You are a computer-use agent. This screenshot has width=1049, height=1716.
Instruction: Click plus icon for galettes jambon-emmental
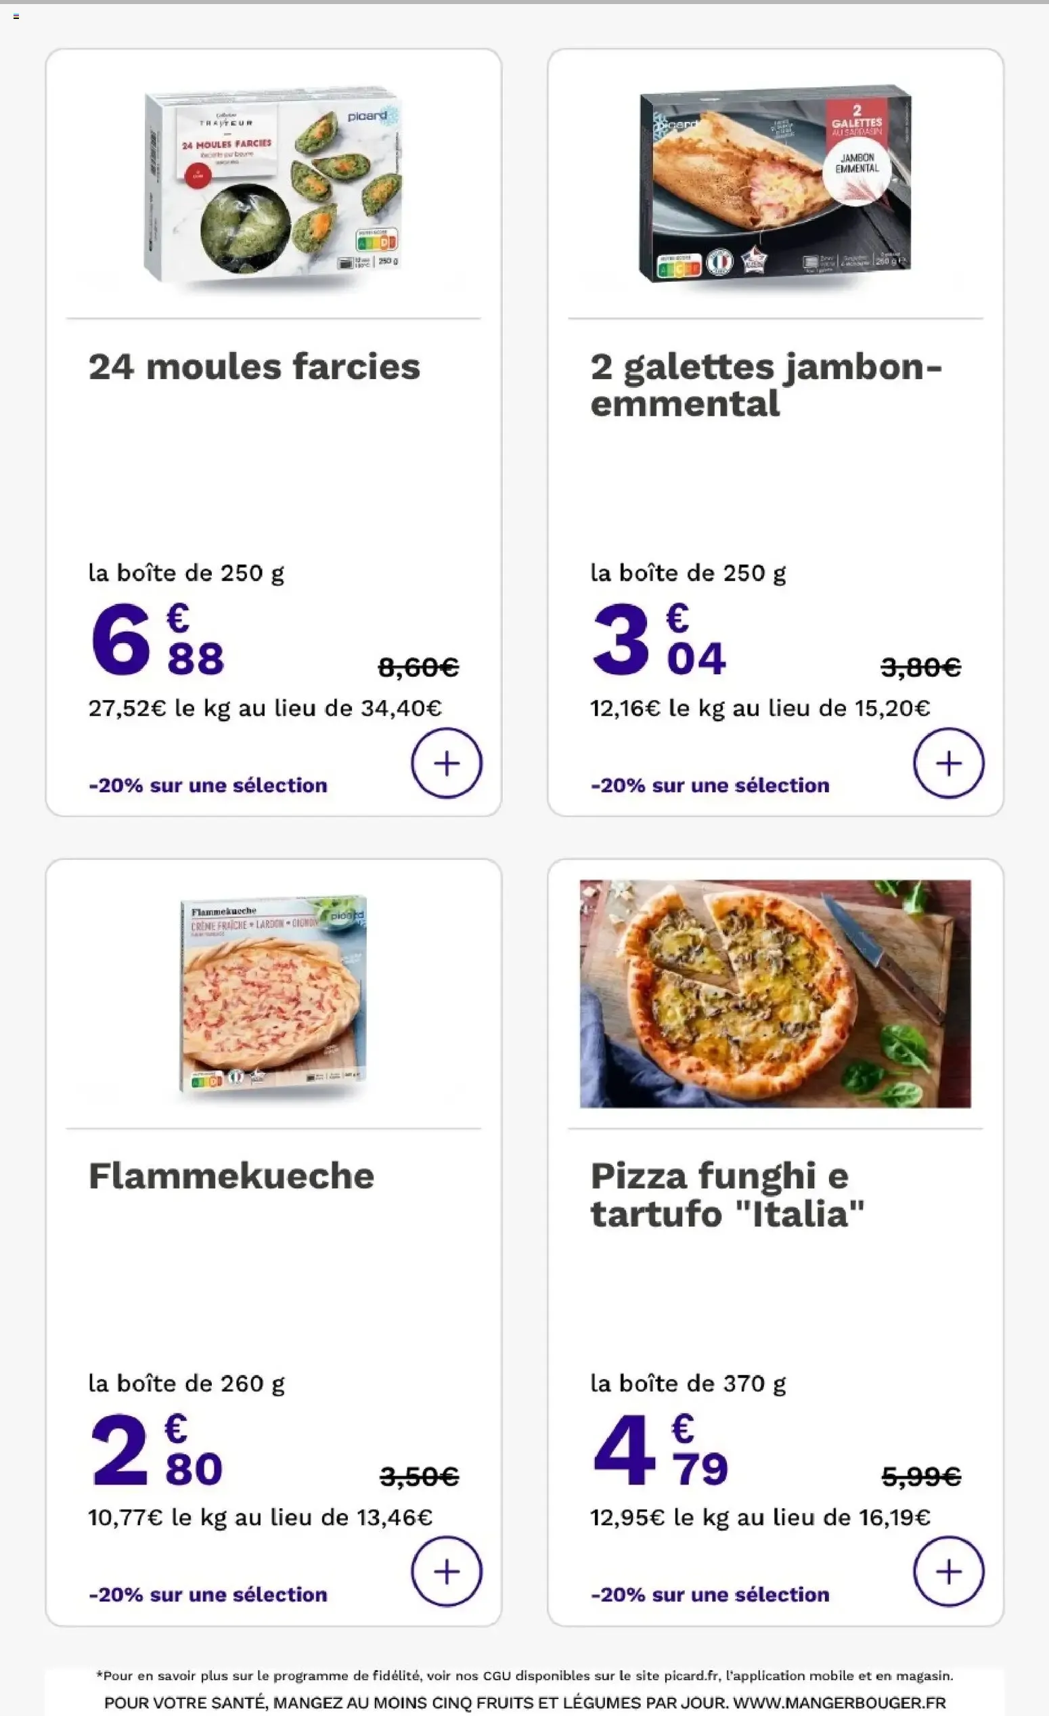pyautogui.click(x=948, y=764)
